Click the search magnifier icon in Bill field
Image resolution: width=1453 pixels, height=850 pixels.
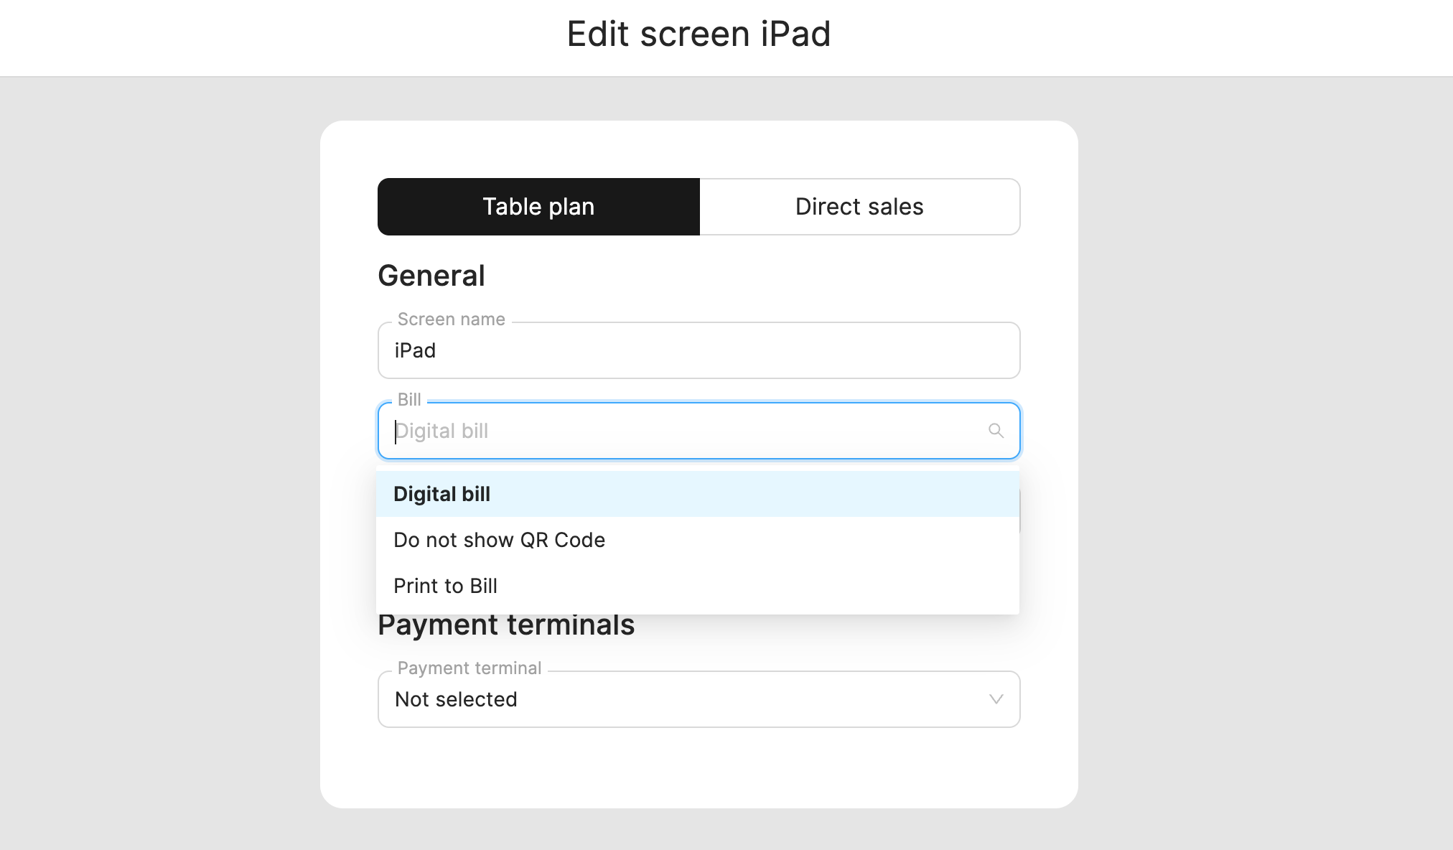click(996, 431)
